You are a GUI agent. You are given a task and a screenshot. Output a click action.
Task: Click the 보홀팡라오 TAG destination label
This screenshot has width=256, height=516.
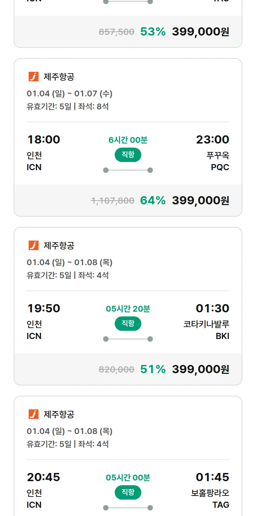click(x=210, y=499)
